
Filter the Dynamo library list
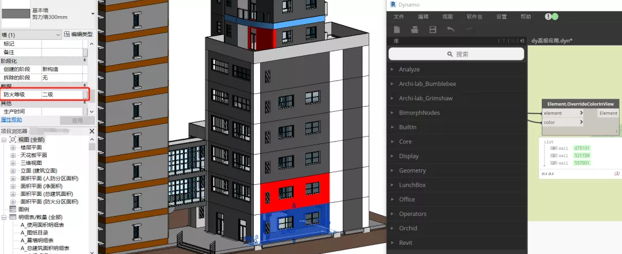pyautogui.click(x=504, y=41)
